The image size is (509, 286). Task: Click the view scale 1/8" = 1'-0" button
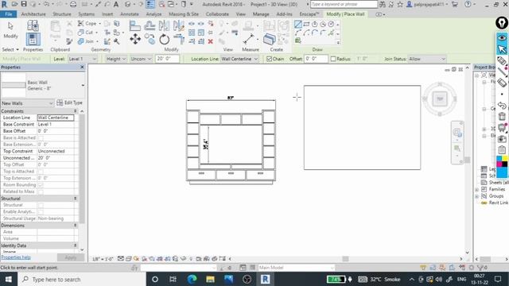[103, 259]
